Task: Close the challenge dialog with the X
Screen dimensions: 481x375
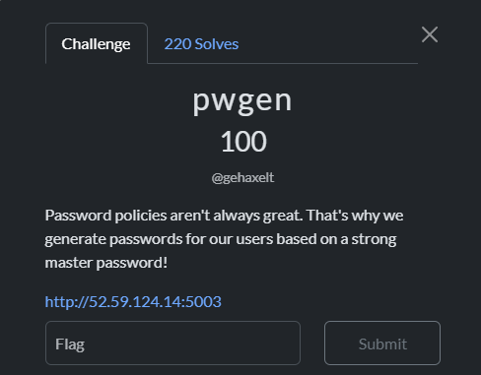Action: [x=430, y=34]
